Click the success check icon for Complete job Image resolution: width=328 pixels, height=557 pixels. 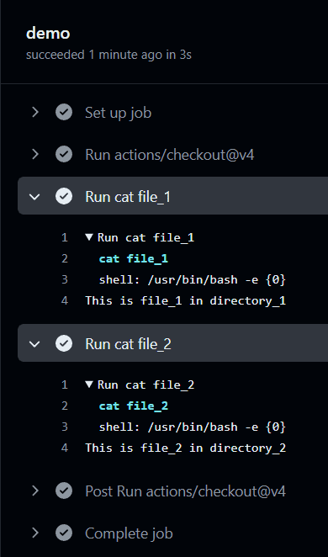coord(64,533)
